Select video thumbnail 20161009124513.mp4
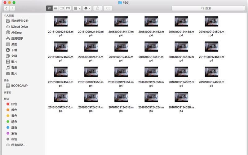 (91, 46)
